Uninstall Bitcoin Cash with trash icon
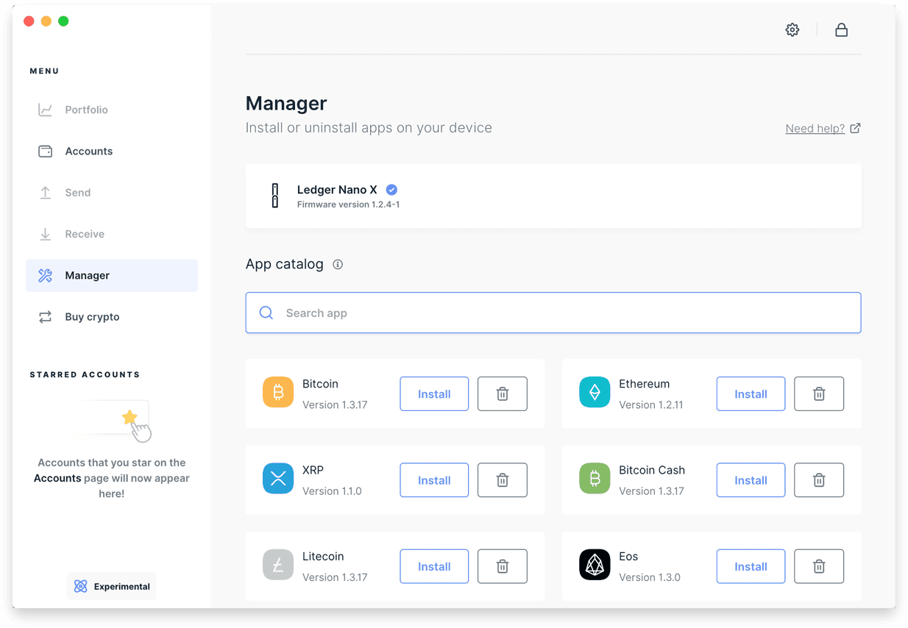The height and width of the screenshot is (628, 908). [x=819, y=480]
